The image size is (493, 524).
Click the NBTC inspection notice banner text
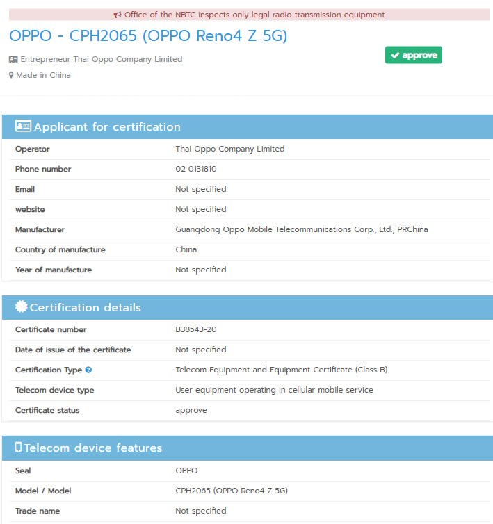[x=254, y=15]
